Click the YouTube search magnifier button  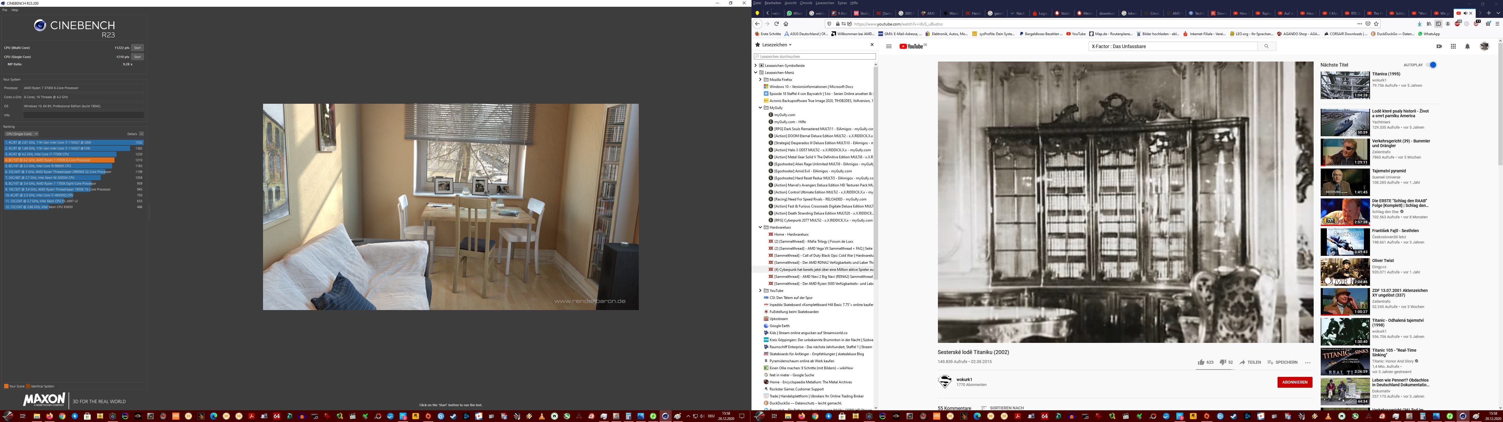[x=1266, y=46]
